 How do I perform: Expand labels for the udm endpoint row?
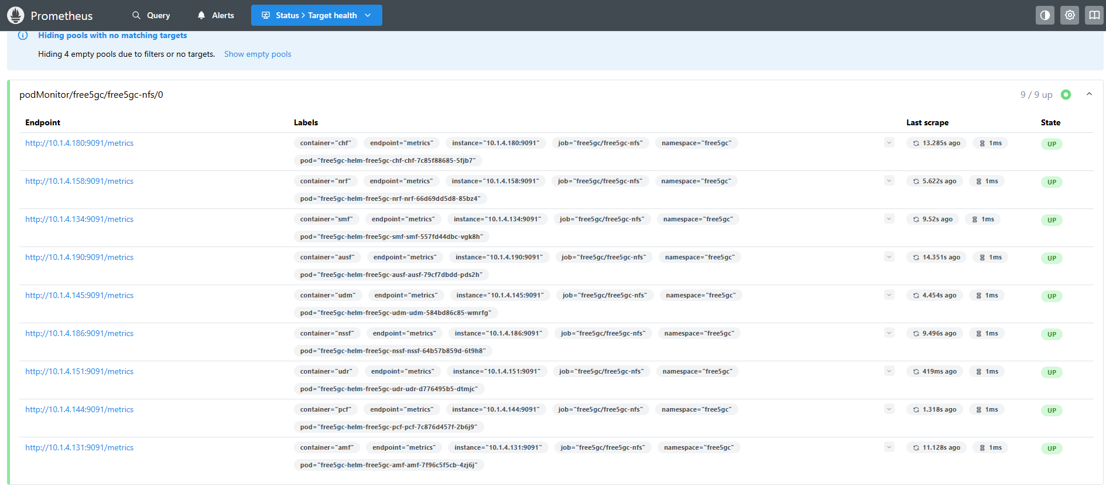tap(889, 295)
